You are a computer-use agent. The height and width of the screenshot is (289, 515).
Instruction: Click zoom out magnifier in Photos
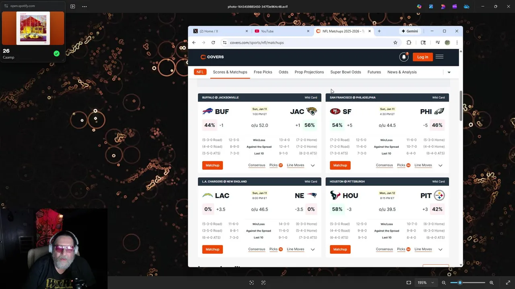pos(444,283)
